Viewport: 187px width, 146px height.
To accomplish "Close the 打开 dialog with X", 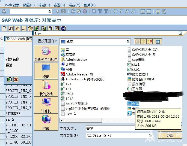I will [180, 33].
